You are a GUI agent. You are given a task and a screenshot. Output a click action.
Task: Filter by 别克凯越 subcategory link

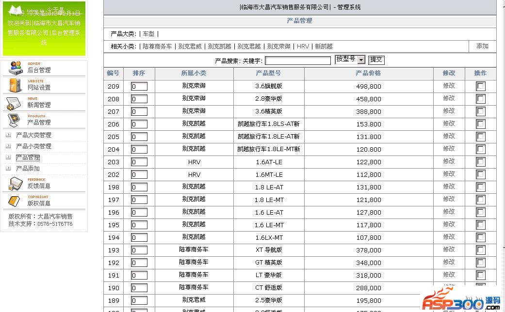point(219,47)
